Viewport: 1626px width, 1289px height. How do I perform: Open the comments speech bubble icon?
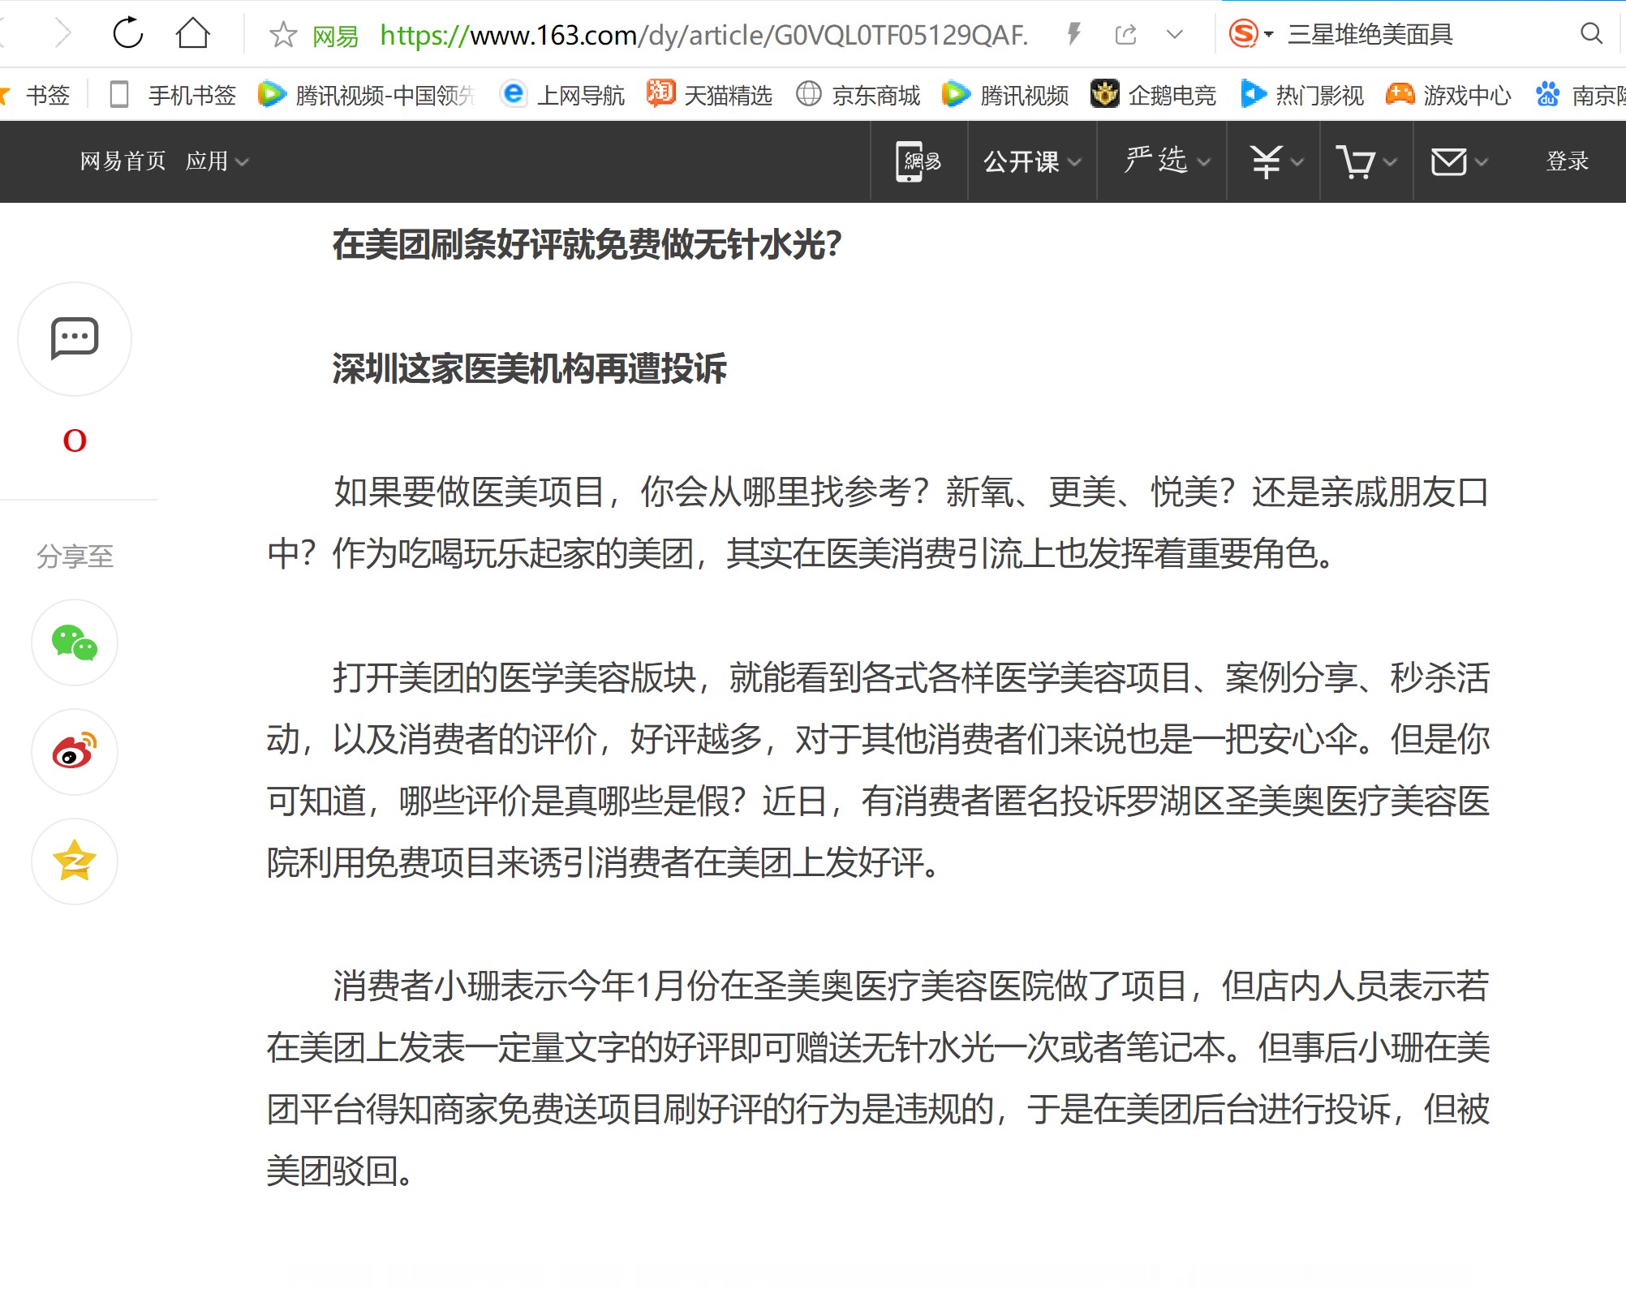click(75, 339)
